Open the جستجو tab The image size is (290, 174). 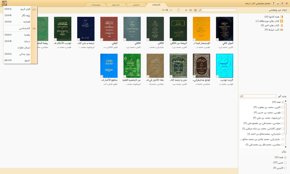pyautogui.click(x=116, y=5)
